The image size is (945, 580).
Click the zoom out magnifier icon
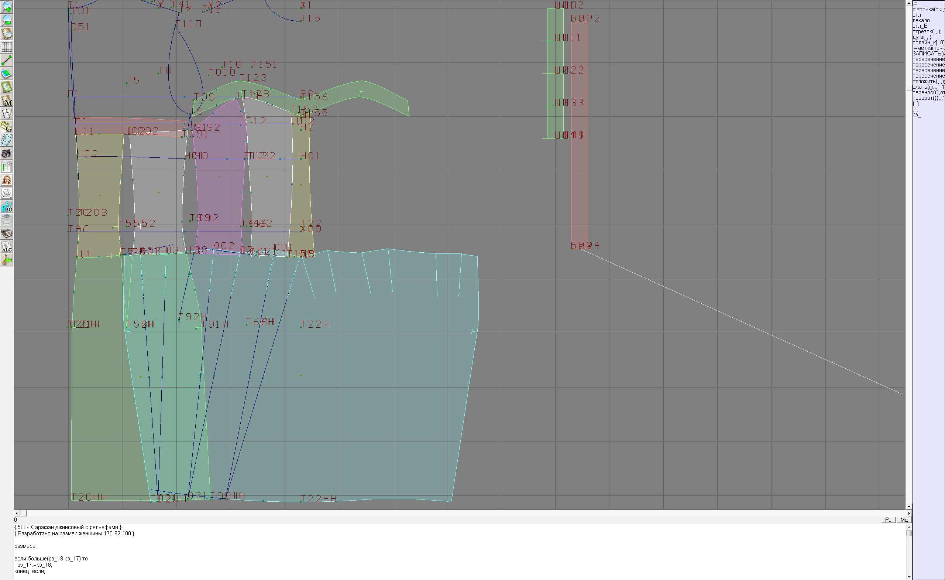click(x=7, y=20)
